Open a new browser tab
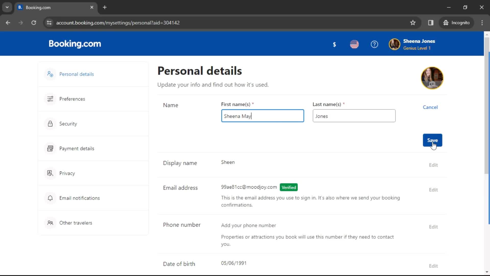The image size is (490, 276). (105, 7)
